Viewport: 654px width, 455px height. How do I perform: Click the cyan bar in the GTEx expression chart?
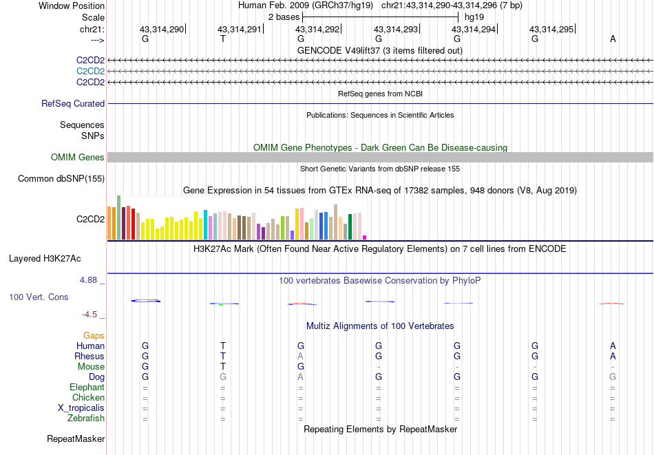point(205,225)
